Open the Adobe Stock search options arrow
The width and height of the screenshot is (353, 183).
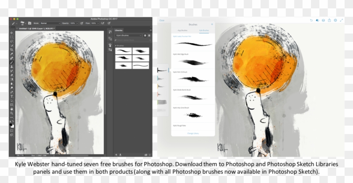150,40
